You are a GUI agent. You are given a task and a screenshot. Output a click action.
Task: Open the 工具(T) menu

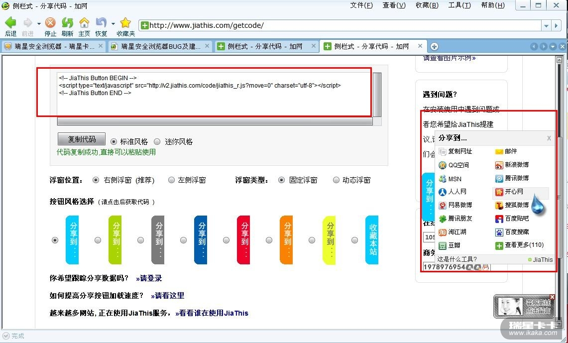(x=459, y=5)
